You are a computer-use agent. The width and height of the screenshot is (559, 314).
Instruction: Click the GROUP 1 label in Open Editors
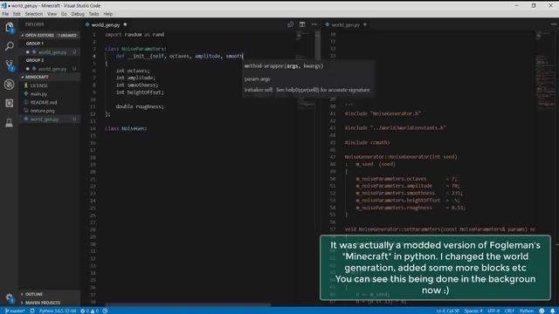35,44
